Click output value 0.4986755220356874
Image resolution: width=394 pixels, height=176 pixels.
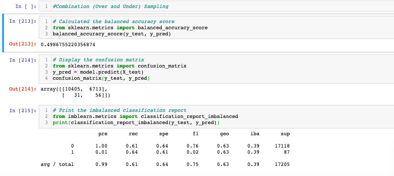click(x=68, y=45)
